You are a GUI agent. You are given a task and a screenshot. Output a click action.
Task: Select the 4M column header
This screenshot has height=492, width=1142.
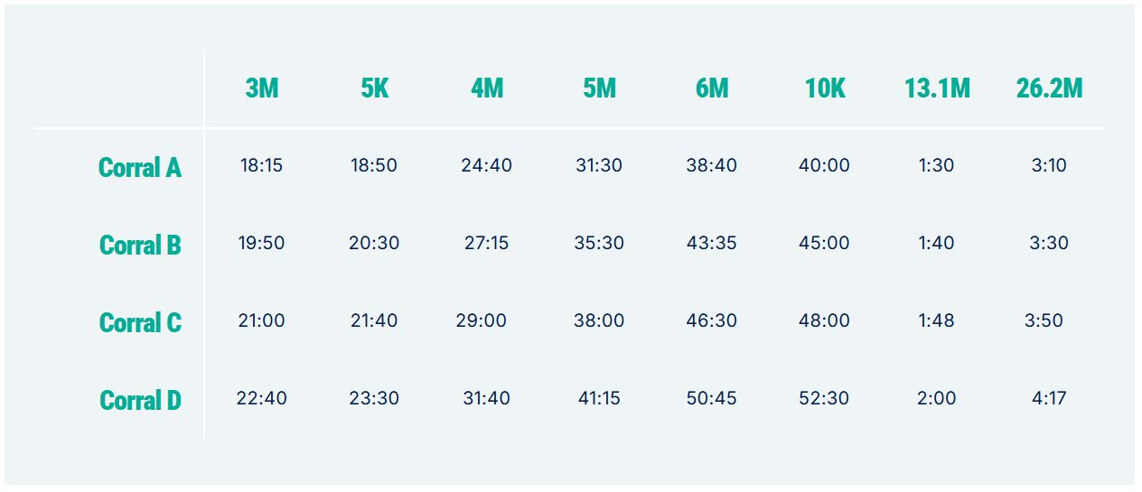point(487,88)
